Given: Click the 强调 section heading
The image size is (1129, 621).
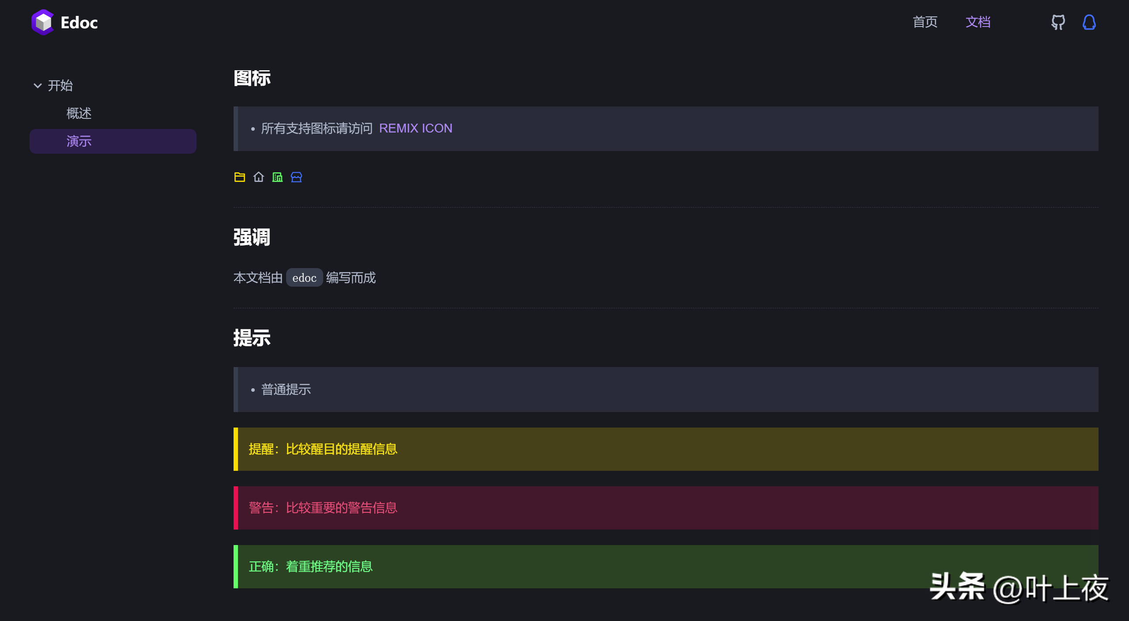Looking at the screenshot, I should point(252,237).
